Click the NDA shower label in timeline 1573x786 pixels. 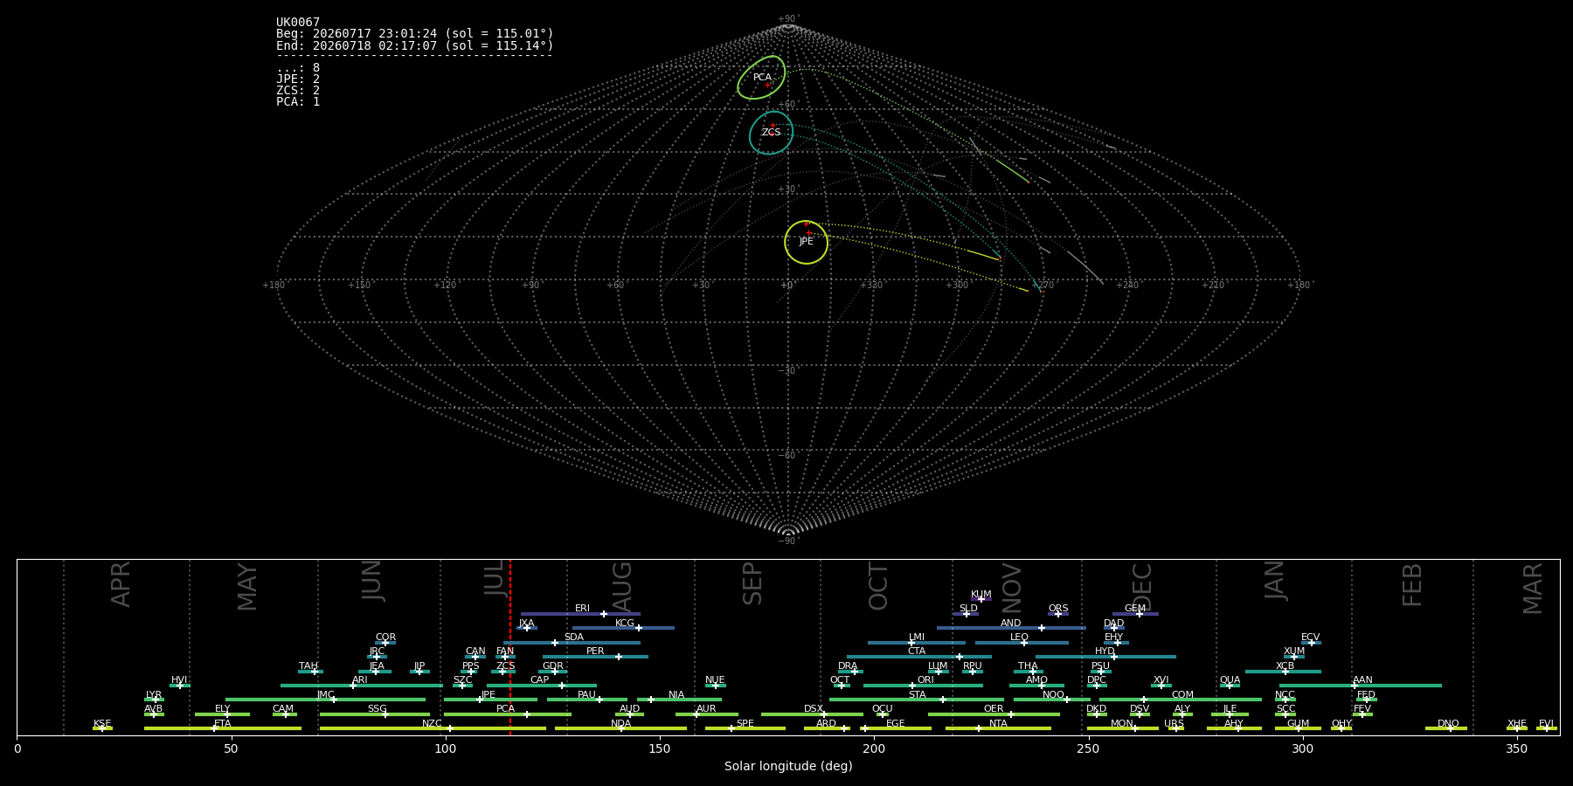click(x=621, y=724)
